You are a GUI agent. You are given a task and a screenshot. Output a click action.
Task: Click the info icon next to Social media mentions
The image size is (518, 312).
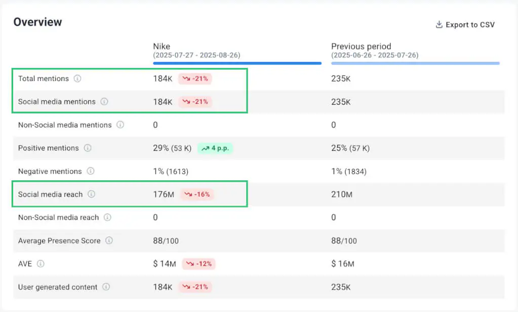point(104,102)
